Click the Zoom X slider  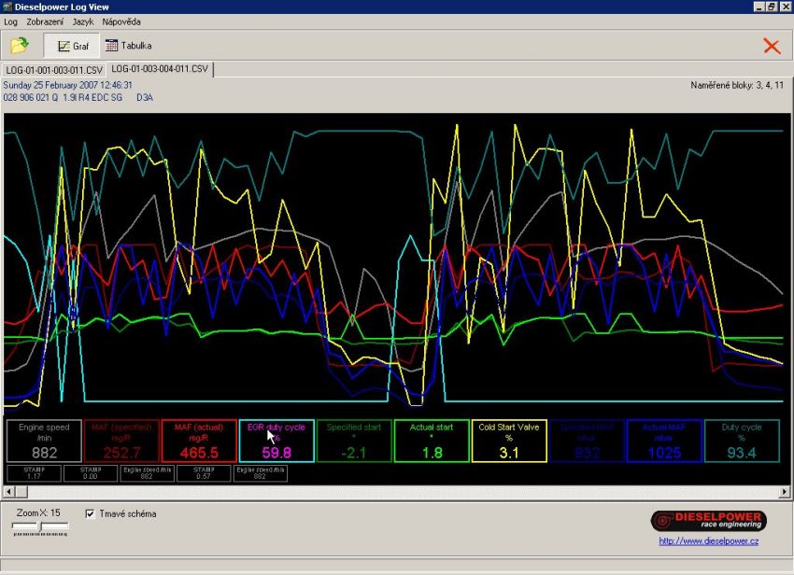[x=39, y=528]
